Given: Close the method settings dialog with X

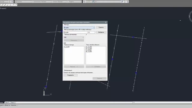Looking at the screenshot, I should coord(106,22).
